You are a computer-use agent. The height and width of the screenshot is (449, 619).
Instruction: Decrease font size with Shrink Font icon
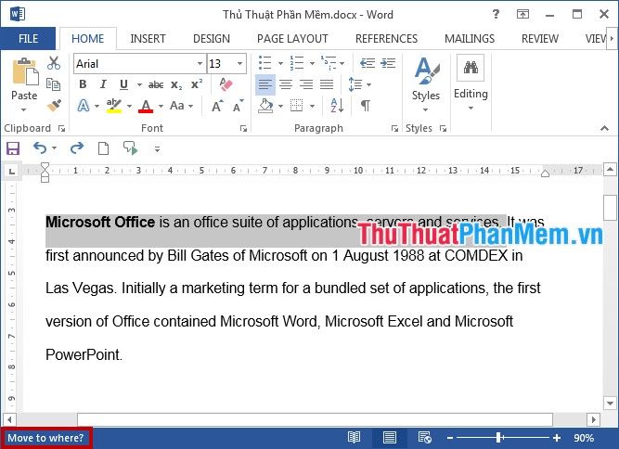[x=239, y=106]
